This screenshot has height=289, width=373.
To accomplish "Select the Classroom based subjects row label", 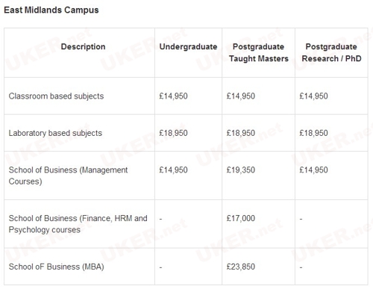I will point(56,96).
